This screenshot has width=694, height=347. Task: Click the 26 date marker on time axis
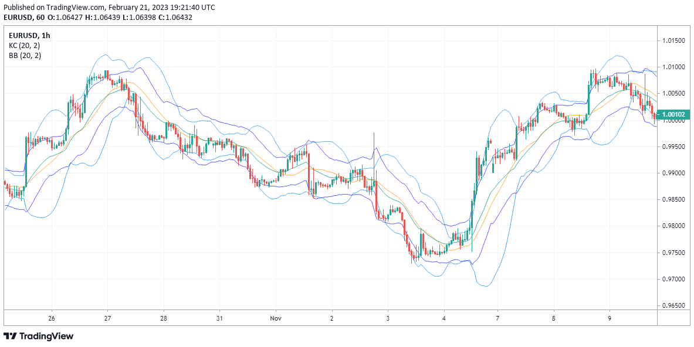pyautogui.click(x=52, y=318)
